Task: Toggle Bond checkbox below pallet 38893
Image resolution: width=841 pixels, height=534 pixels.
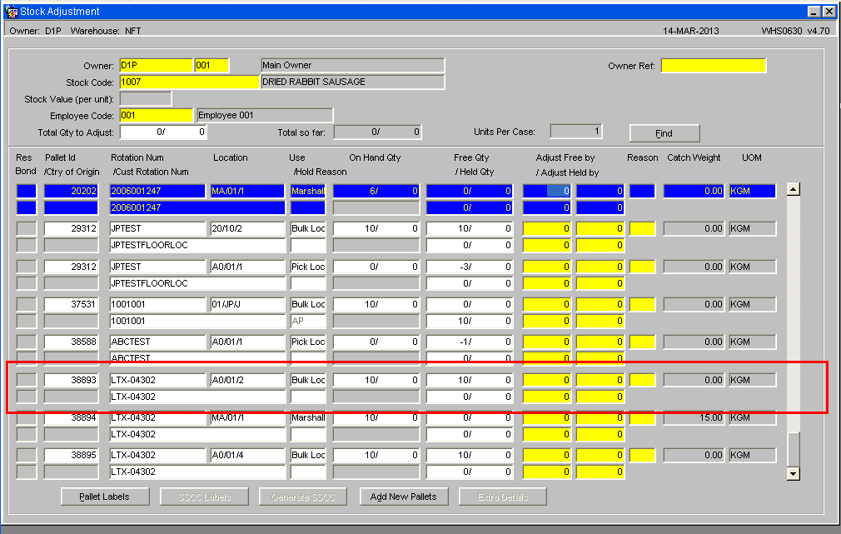Action: point(27,397)
